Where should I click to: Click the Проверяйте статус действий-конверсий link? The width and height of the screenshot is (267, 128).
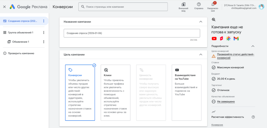[x=235, y=56]
